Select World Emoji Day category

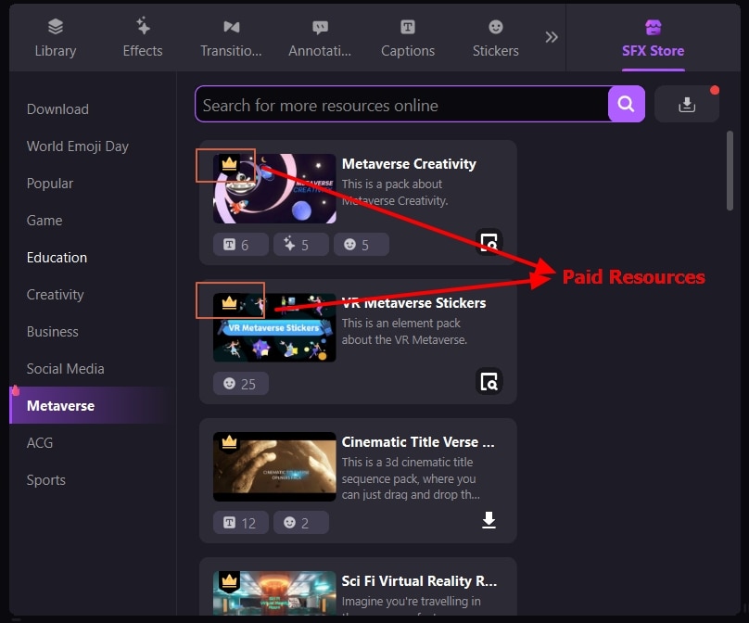click(77, 146)
